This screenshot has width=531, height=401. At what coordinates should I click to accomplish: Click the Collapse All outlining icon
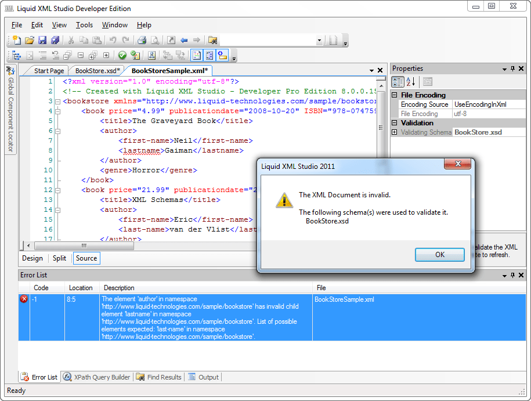click(x=68, y=55)
